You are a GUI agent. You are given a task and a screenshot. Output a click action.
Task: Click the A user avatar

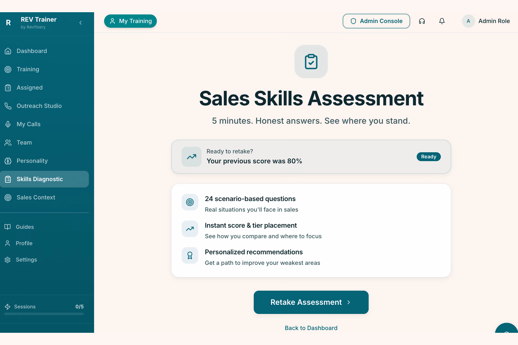tap(468, 21)
